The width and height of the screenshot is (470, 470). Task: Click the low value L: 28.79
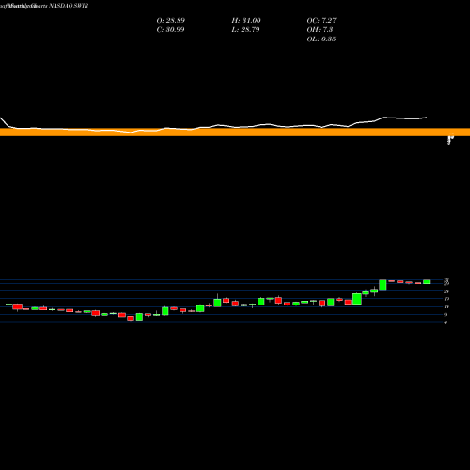point(245,30)
